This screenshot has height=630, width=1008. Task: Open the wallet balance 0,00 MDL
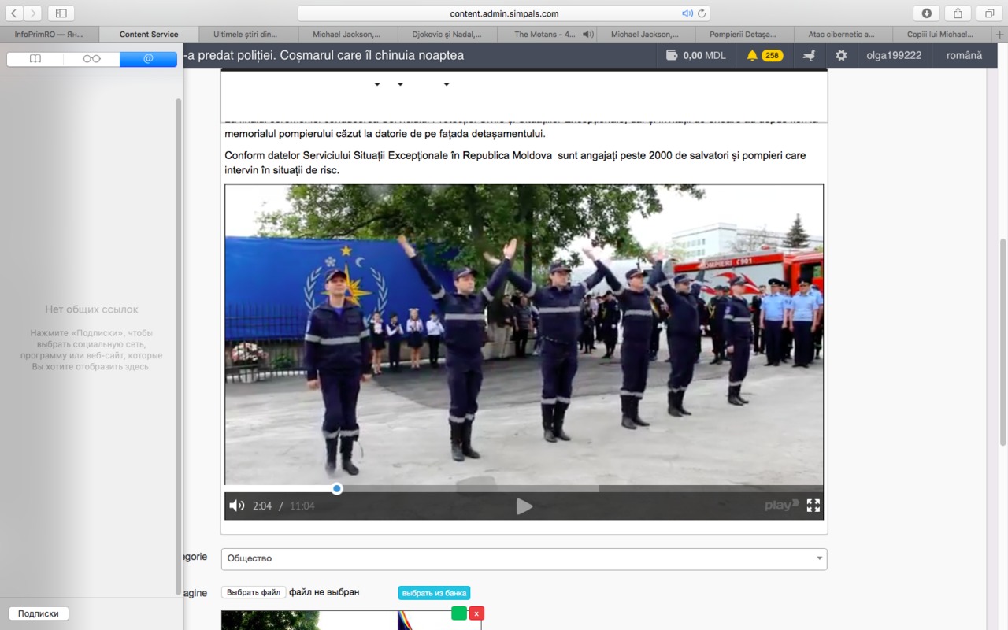click(695, 55)
